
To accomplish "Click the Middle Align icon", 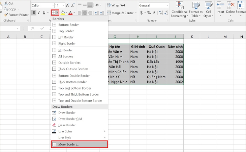I will [x=85, y=5].
